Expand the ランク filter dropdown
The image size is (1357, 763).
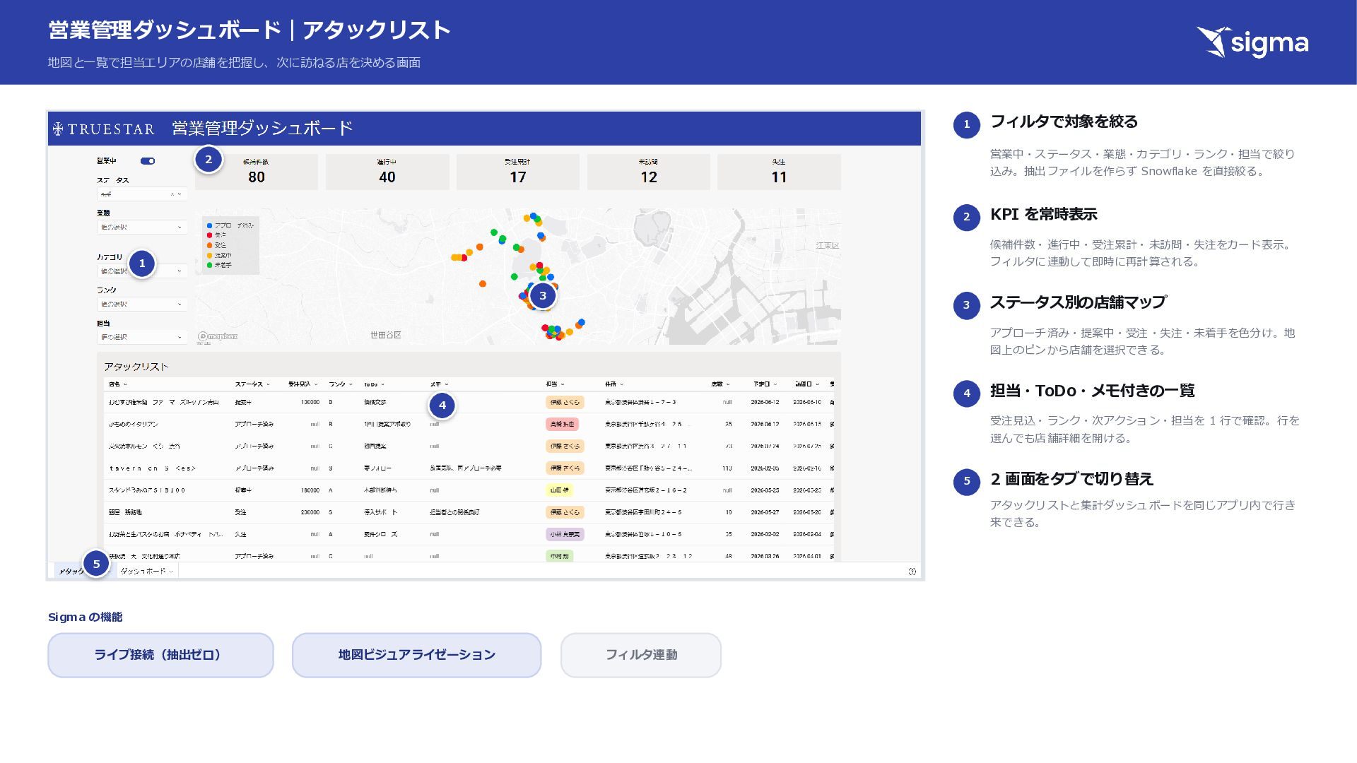click(142, 304)
